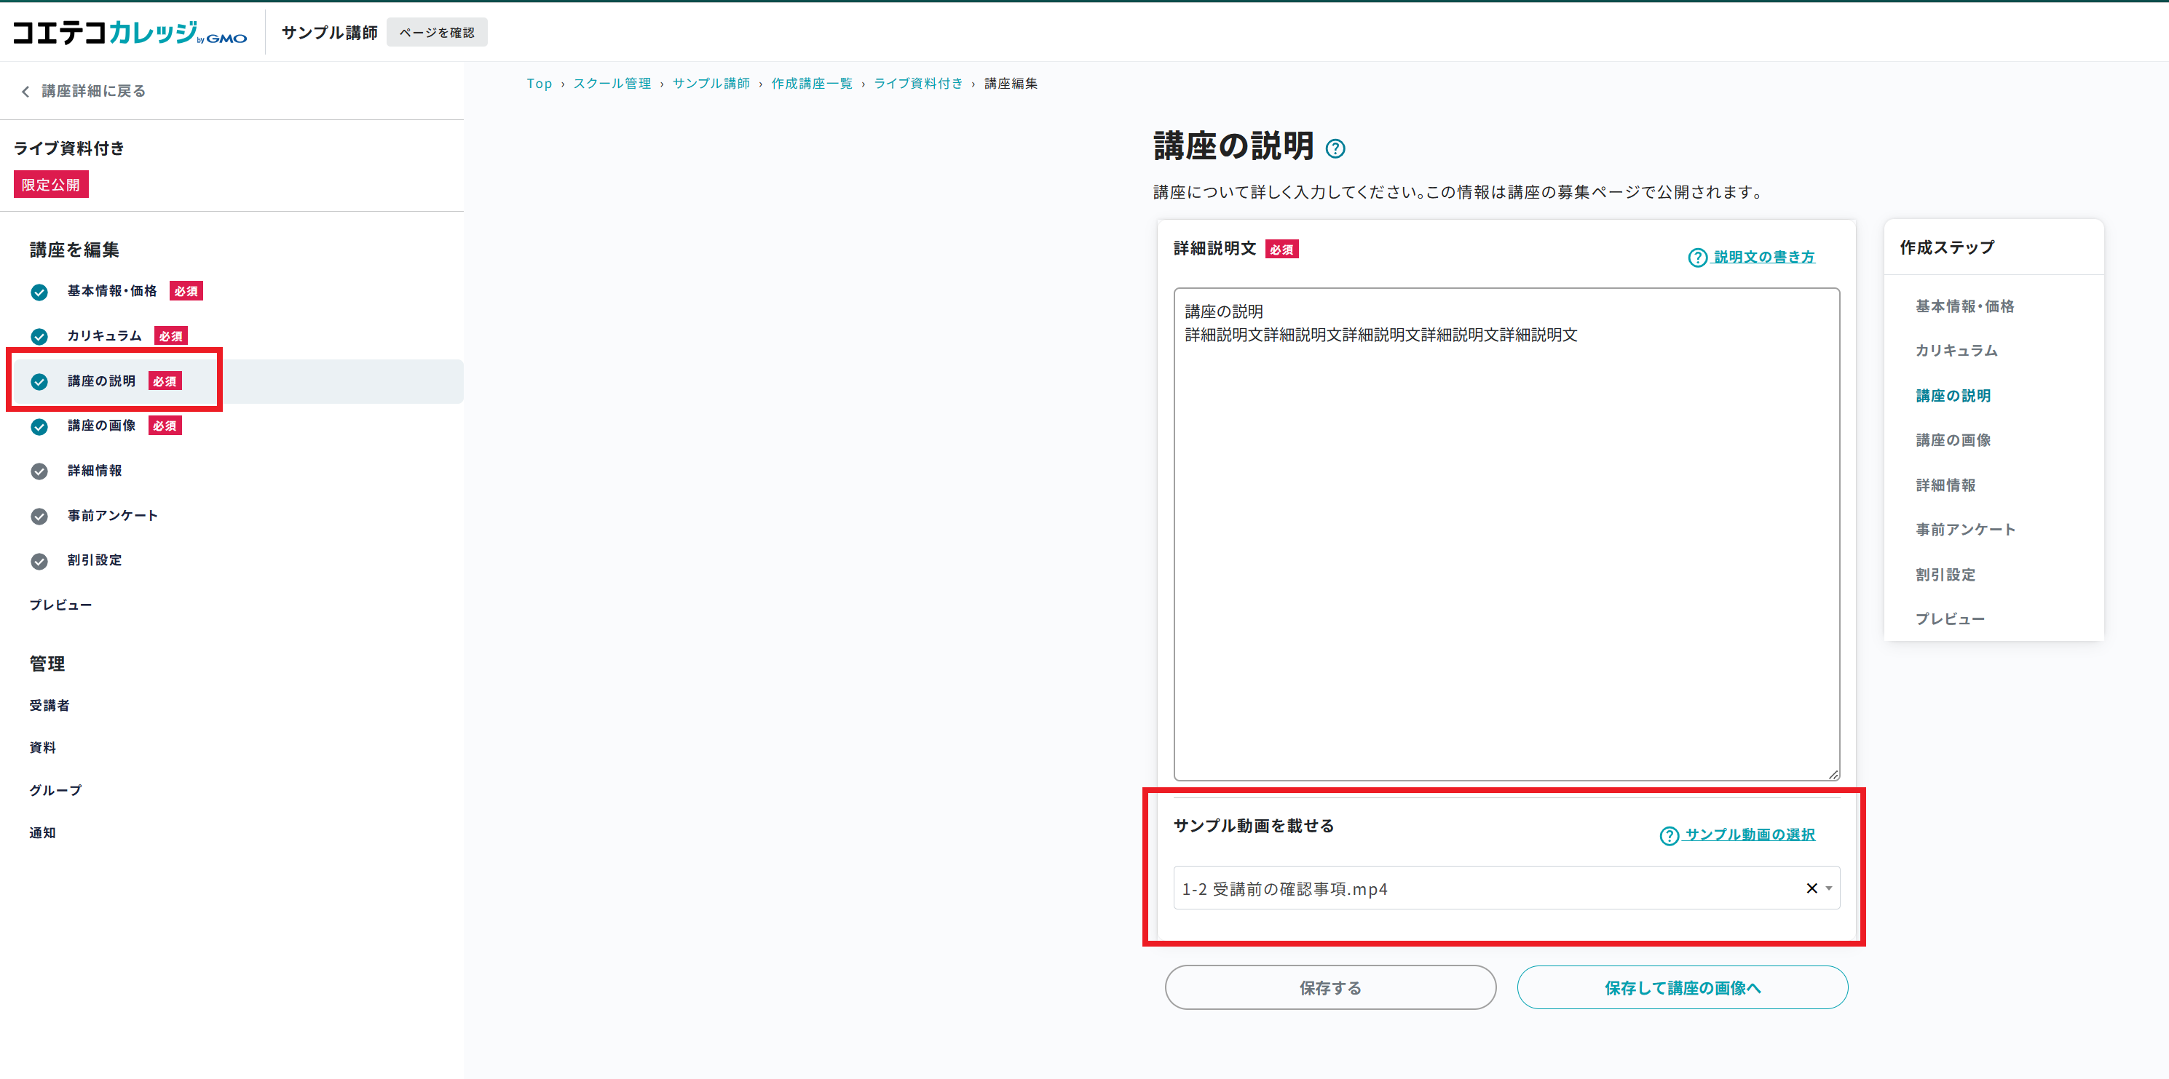Click gray check icon beside 割引設定
The width and height of the screenshot is (2169, 1079).
tap(39, 562)
